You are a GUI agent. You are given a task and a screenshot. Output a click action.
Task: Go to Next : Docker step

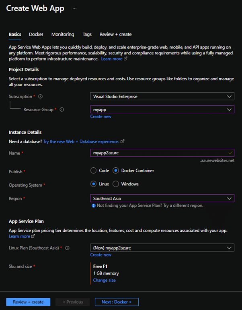point(117,302)
